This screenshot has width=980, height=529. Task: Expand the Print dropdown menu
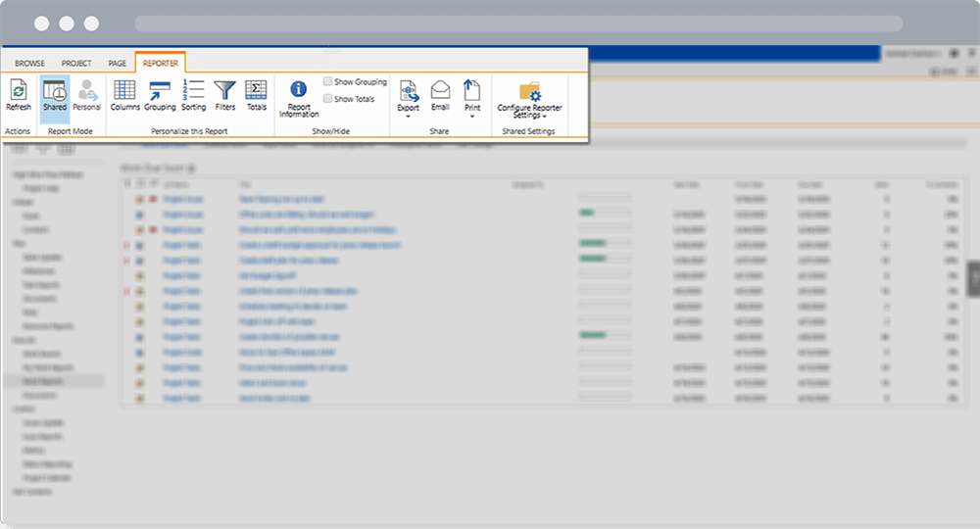(472, 98)
